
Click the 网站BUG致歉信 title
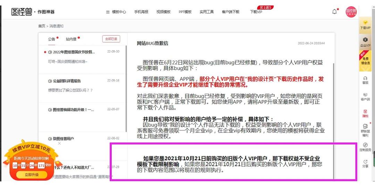[152, 43]
